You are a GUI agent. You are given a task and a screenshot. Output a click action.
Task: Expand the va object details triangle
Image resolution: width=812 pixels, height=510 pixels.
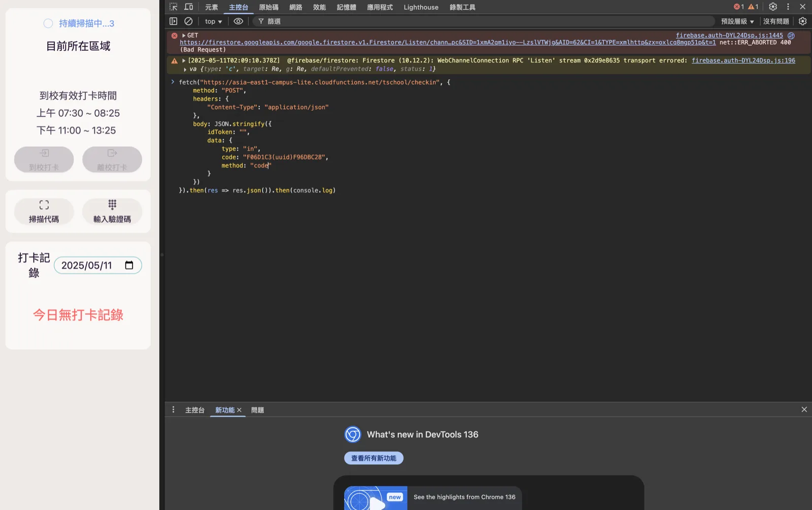pyautogui.click(x=185, y=69)
